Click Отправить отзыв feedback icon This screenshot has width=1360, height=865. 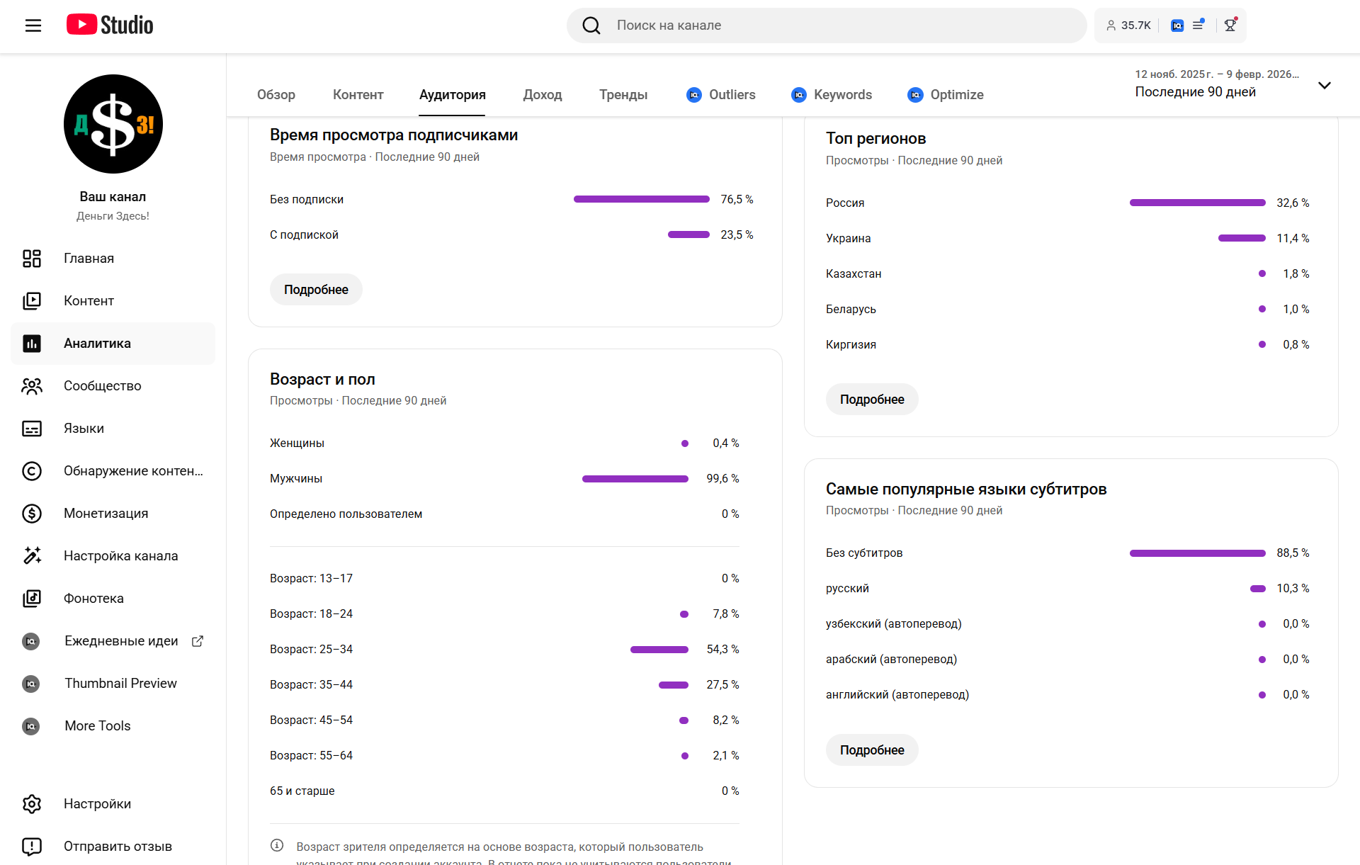click(32, 847)
